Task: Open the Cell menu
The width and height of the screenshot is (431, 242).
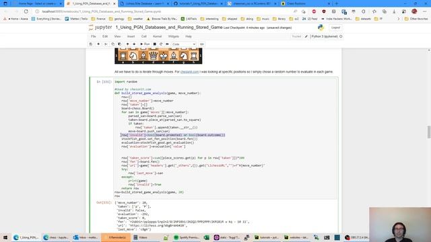Action: tap(143, 36)
